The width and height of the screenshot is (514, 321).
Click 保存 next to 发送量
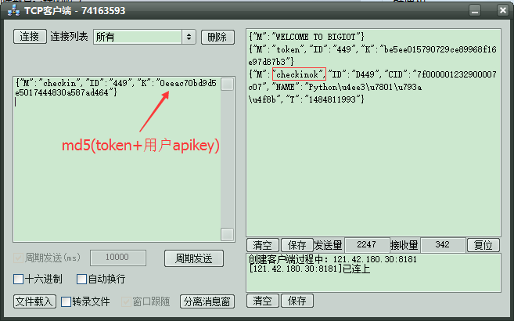(294, 245)
